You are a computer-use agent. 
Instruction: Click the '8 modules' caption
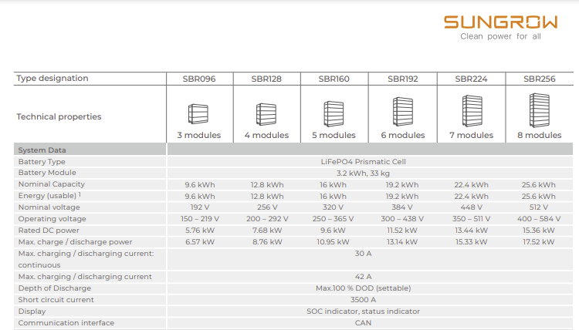click(539, 136)
